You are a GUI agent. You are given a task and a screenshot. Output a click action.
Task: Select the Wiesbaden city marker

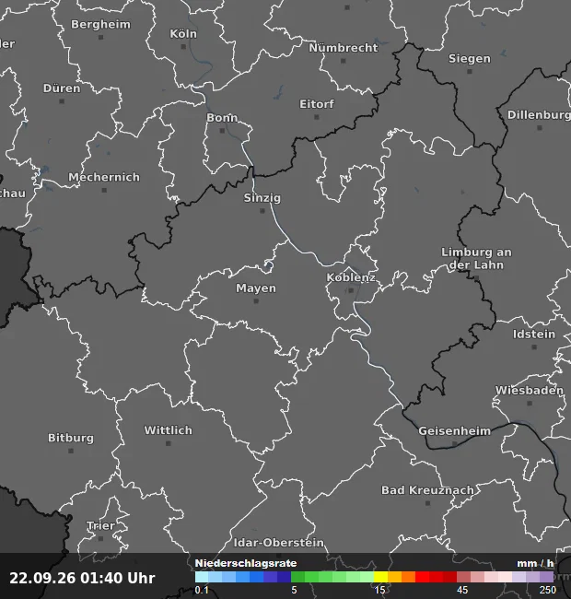tap(530, 403)
